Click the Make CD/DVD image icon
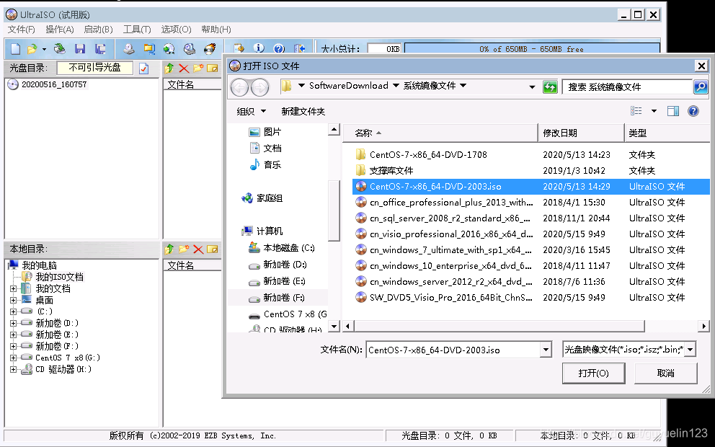The height and width of the screenshot is (447, 715). click(x=130, y=49)
